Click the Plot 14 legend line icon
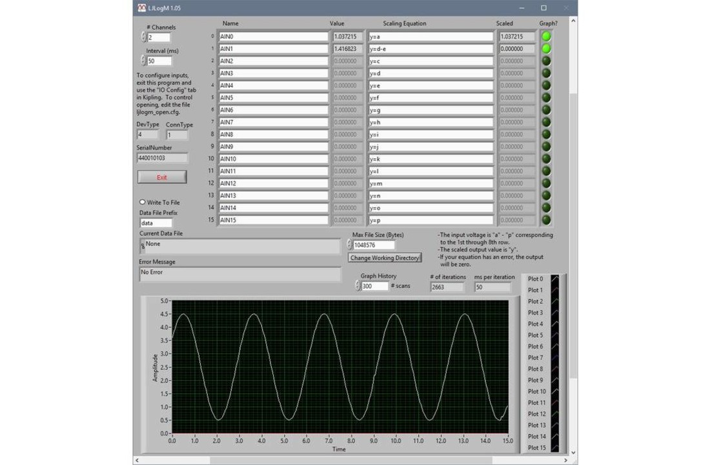This screenshot has width=710, height=465. pos(555,437)
